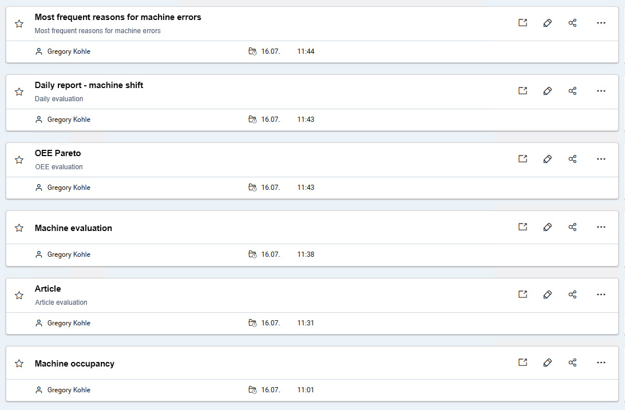The image size is (625, 410).
Task: Open the Machine occupancy report in new window
Action: coord(522,363)
